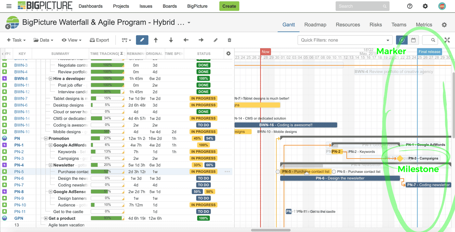Switch to Resources tab
455x232 pixels.
tap(348, 25)
